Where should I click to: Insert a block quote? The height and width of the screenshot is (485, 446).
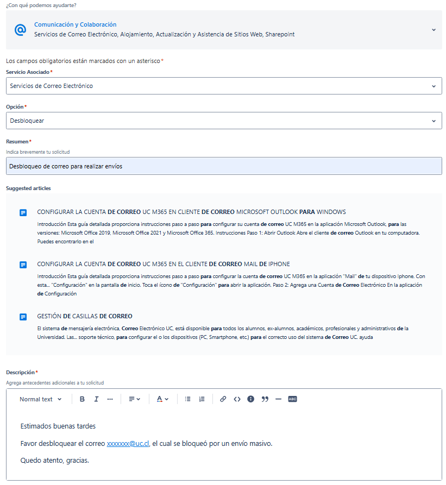[265, 399]
